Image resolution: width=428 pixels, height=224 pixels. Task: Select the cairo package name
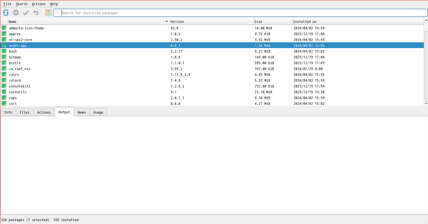click(14, 75)
